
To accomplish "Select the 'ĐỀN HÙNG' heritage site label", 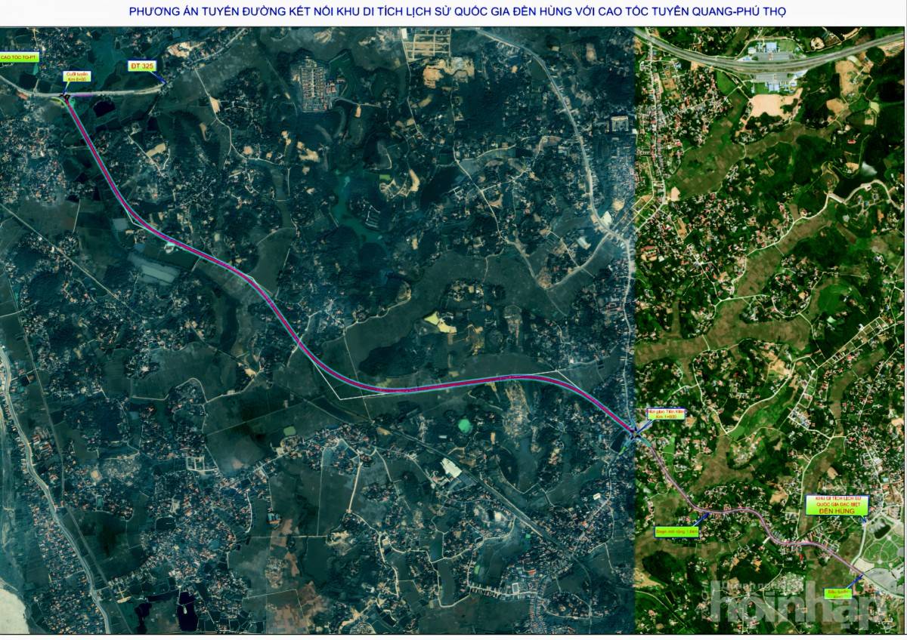I will pyautogui.click(x=837, y=506).
